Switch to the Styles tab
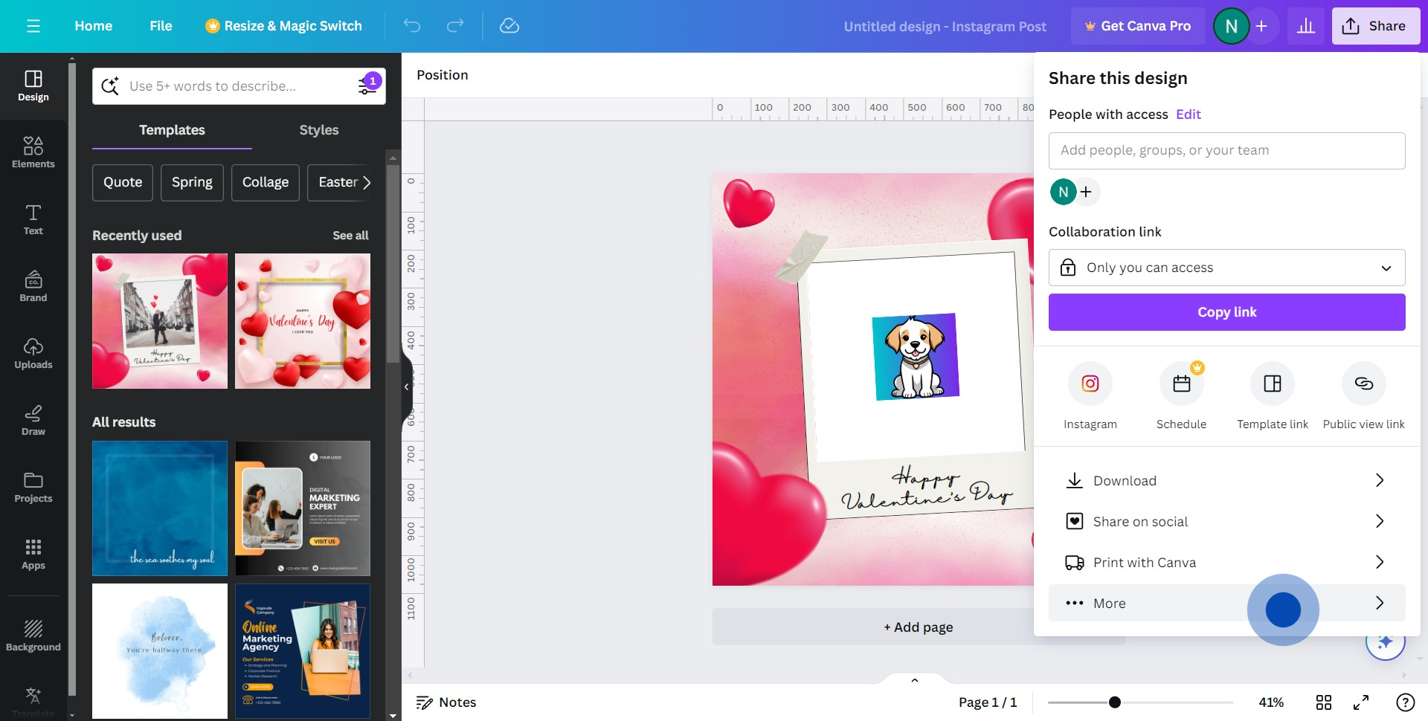Screen dimensions: 1428x721 click(318, 130)
